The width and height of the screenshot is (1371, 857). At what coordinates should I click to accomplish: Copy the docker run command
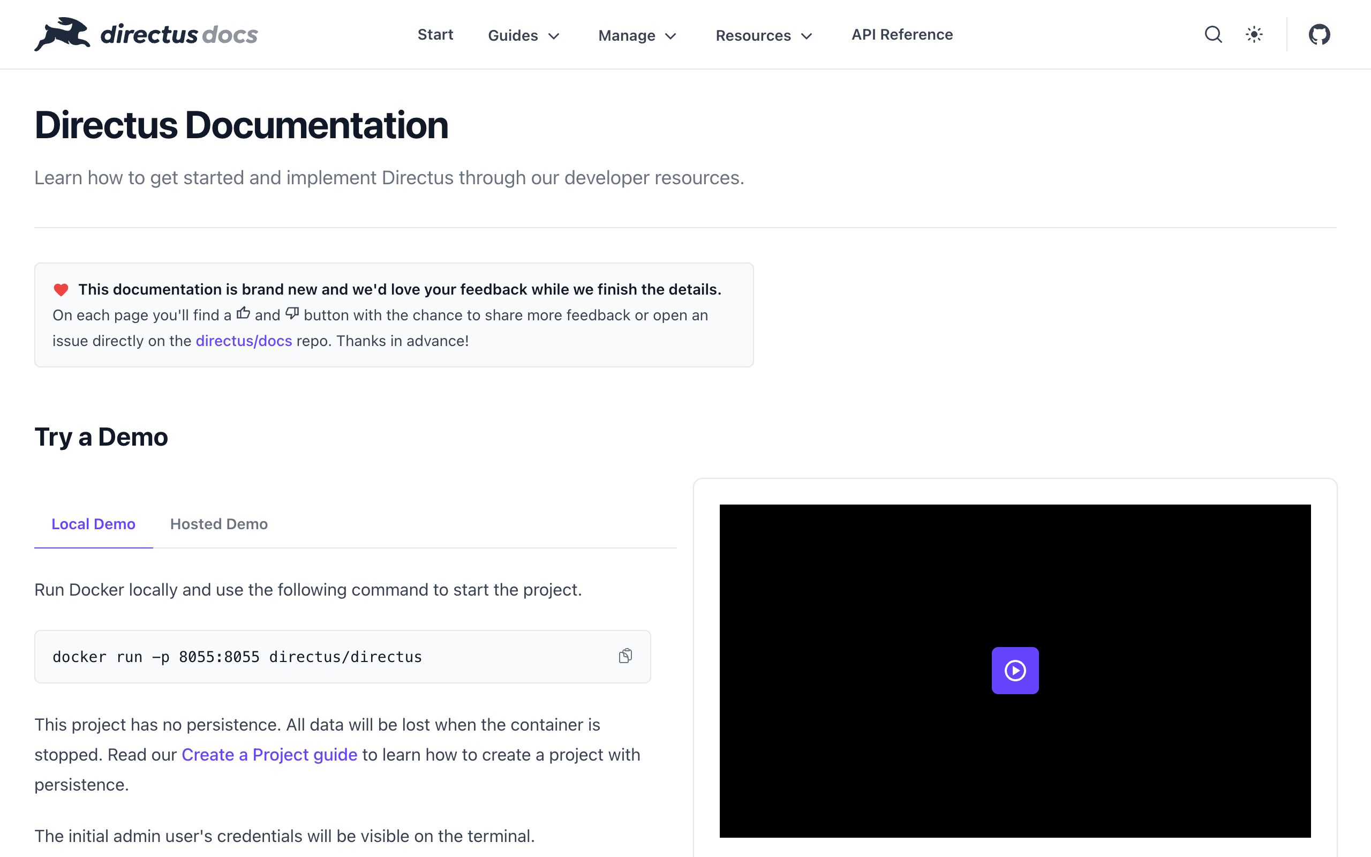point(626,656)
